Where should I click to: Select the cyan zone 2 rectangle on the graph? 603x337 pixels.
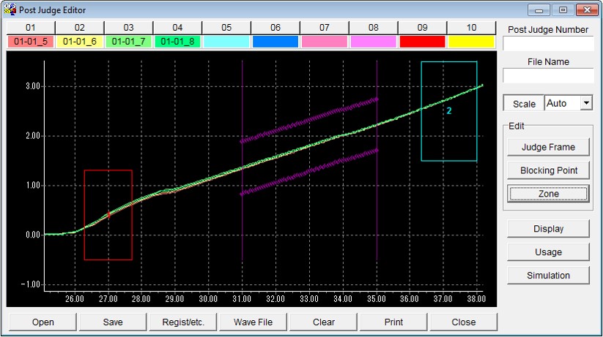(449, 111)
